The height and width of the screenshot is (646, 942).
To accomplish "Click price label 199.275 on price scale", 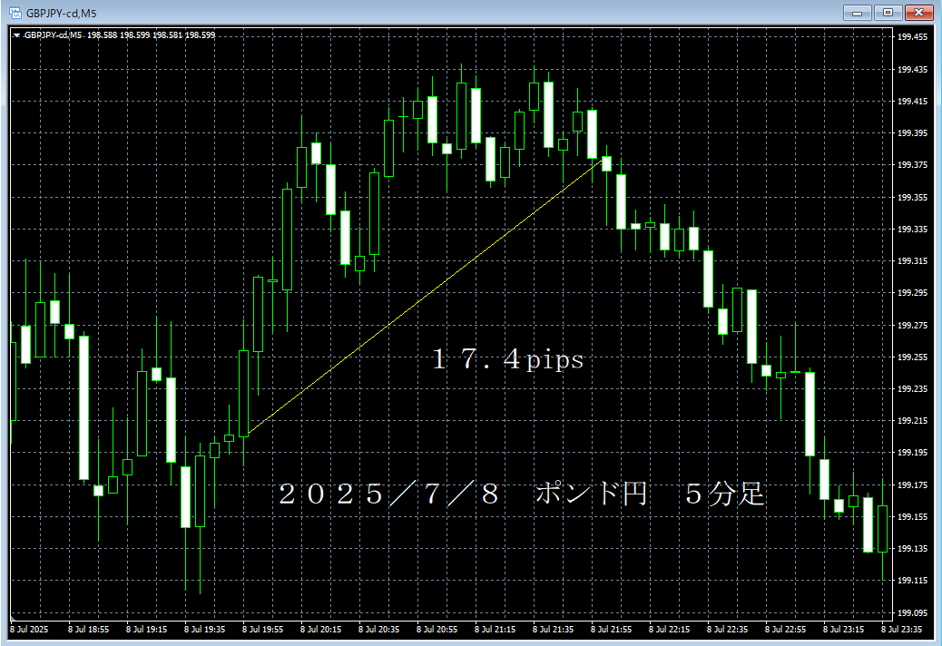I will (913, 326).
